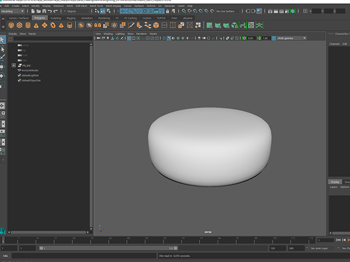Click the time range slider bar
This screenshot has height=262, width=350.
coord(108,248)
